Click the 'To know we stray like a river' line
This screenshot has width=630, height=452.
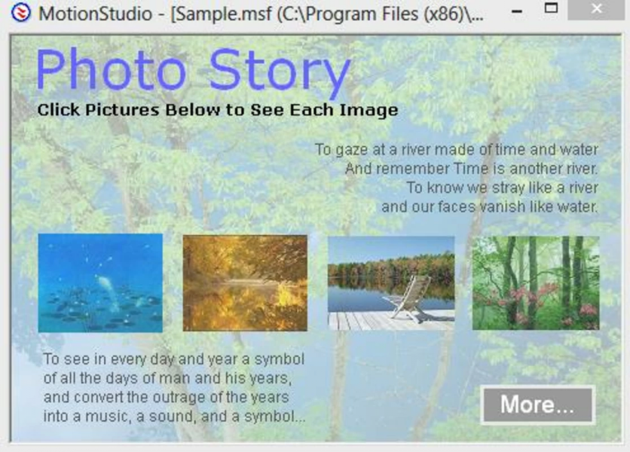tap(502, 187)
